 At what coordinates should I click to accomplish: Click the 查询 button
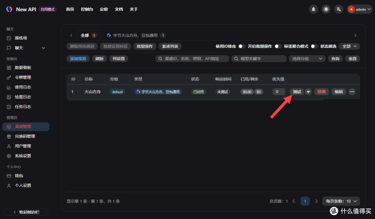[x=335, y=59]
